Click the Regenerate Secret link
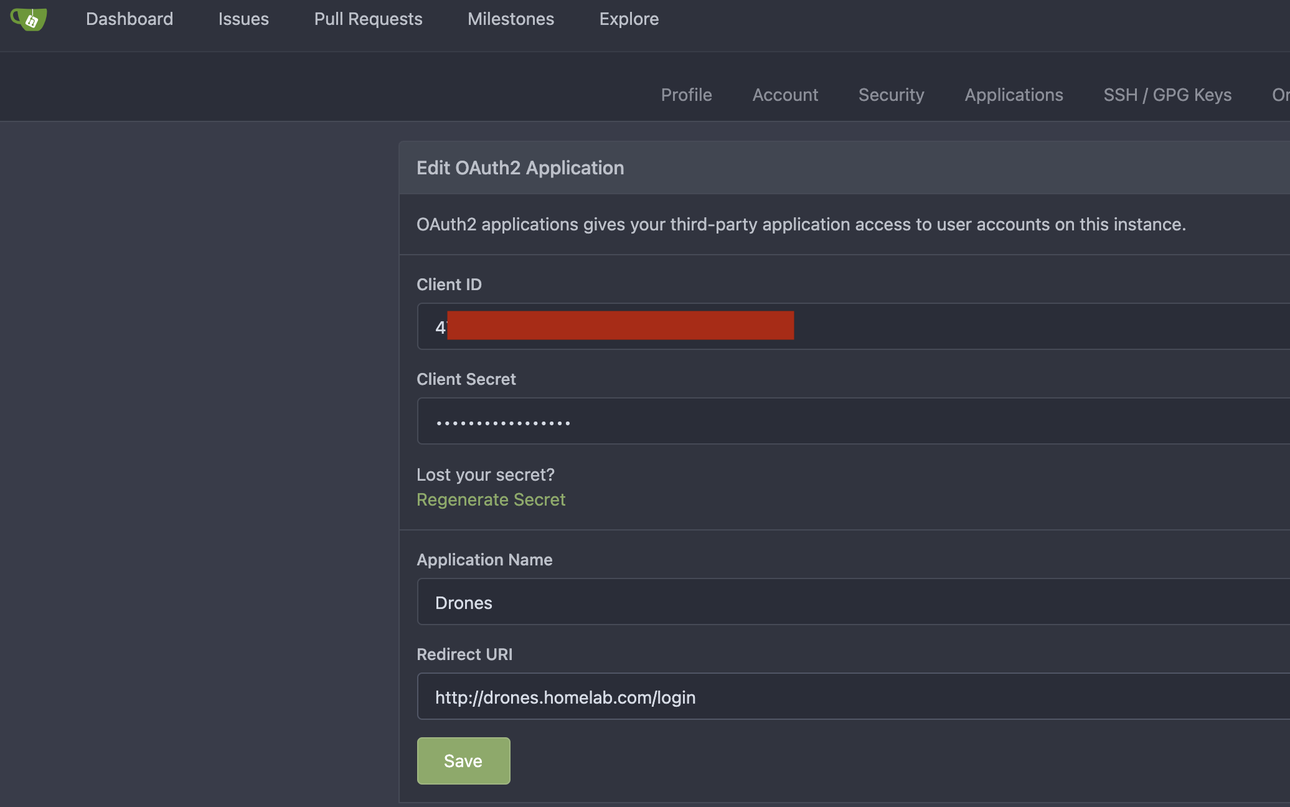 (491, 499)
